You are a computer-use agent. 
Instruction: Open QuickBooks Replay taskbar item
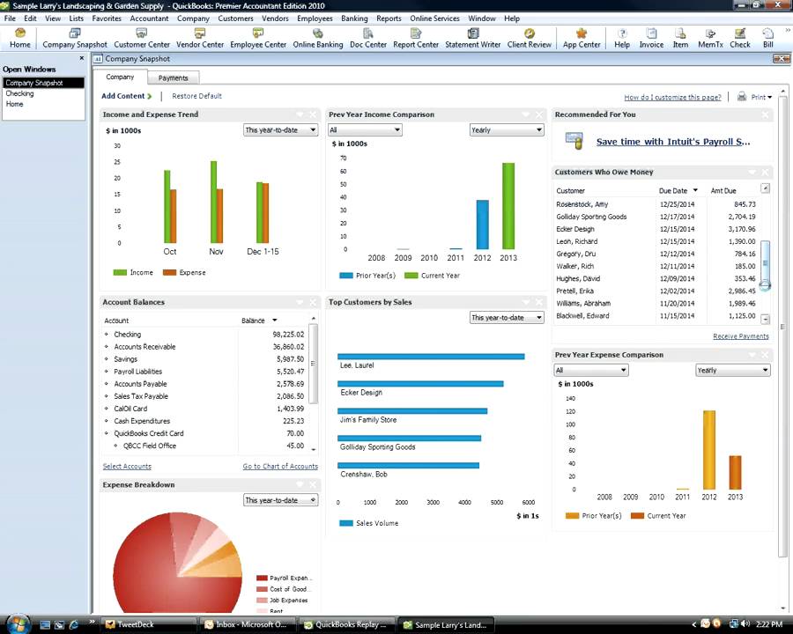click(347, 624)
